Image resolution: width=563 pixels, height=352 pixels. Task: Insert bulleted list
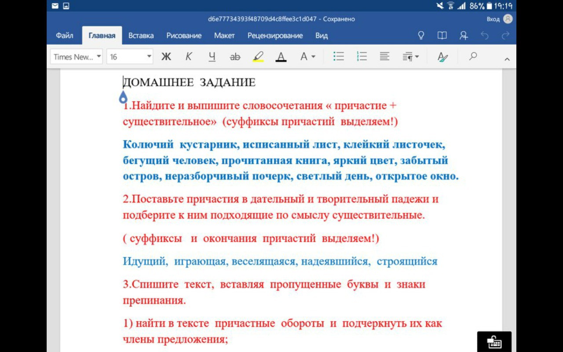[x=339, y=56]
